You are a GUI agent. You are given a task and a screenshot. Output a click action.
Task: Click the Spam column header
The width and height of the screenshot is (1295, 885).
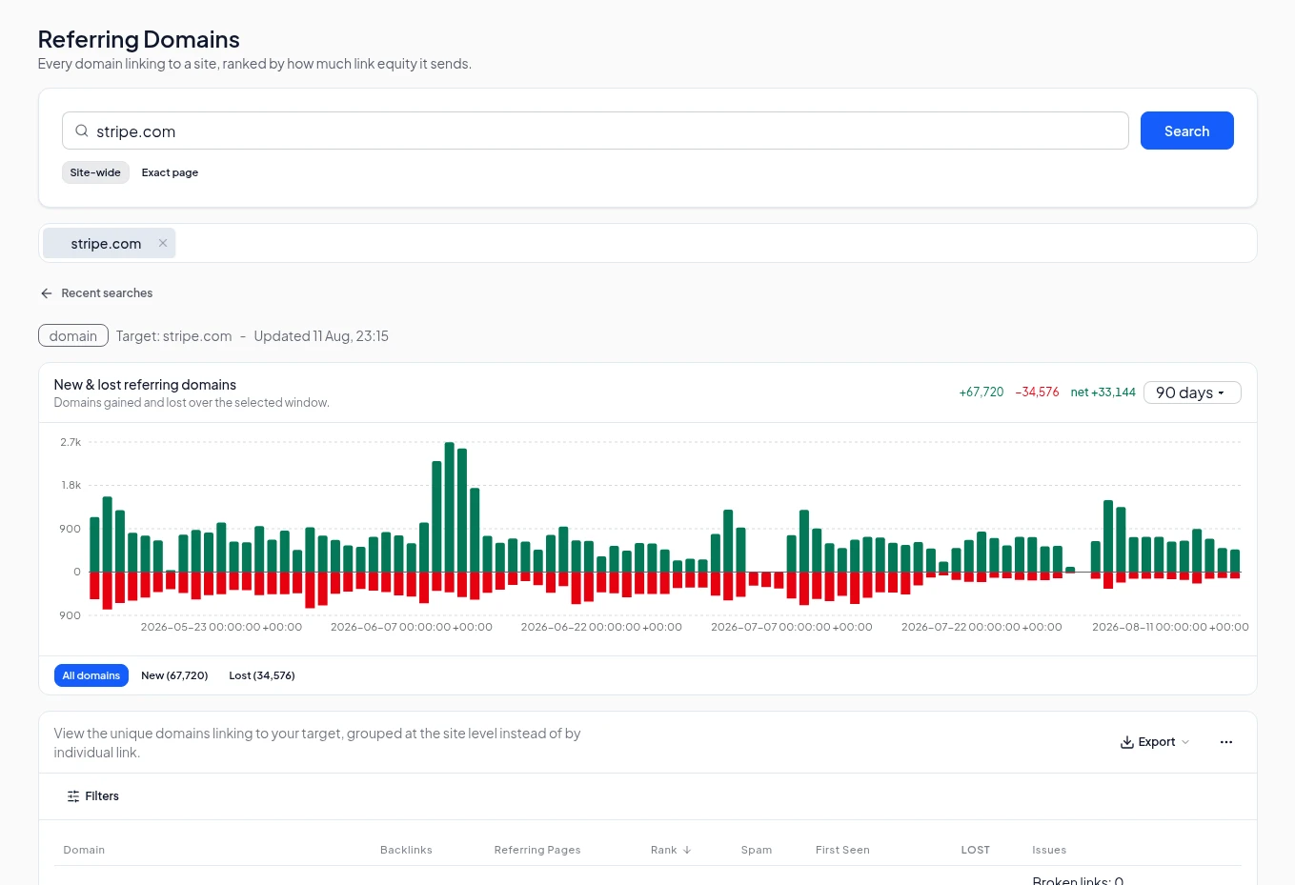(757, 850)
